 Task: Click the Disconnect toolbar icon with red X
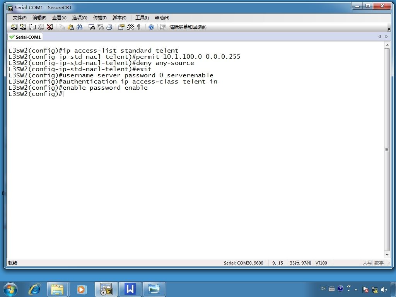tap(50, 27)
